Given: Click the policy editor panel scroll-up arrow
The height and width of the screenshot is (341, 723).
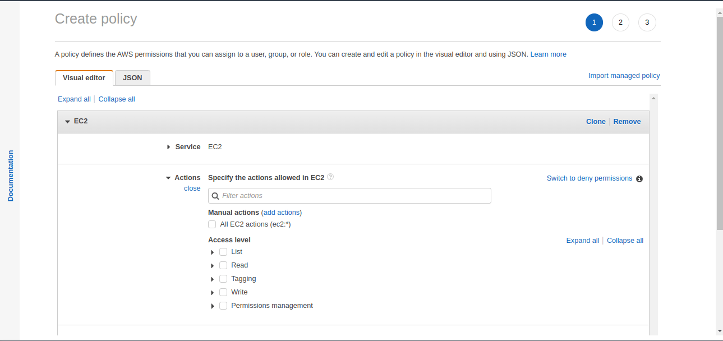Looking at the screenshot, I should 653,98.
